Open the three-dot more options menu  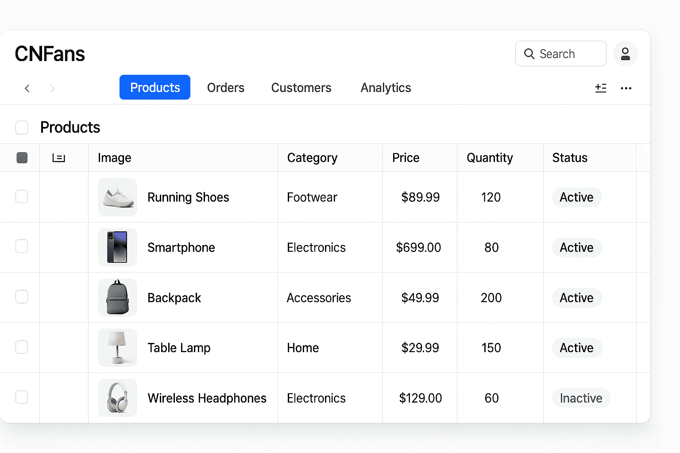pos(626,88)
